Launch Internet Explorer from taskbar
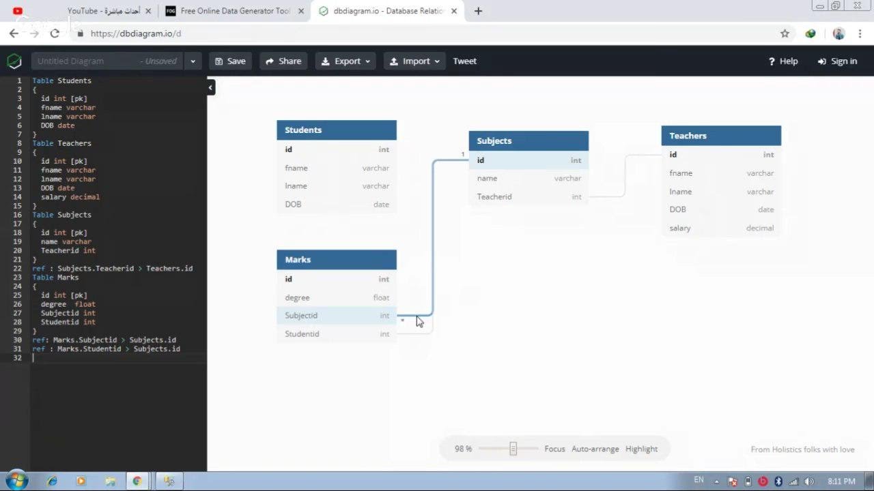874x491 pixels. click(x=52, y=481)
